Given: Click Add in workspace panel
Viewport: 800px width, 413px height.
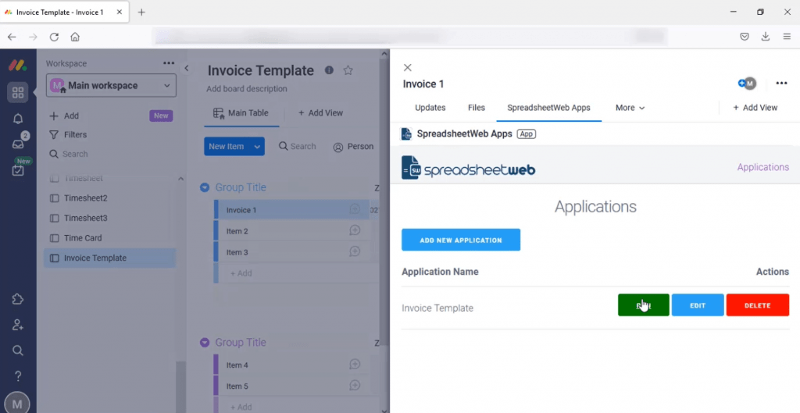Looking at the screenshot, I should tap(64, 116).
